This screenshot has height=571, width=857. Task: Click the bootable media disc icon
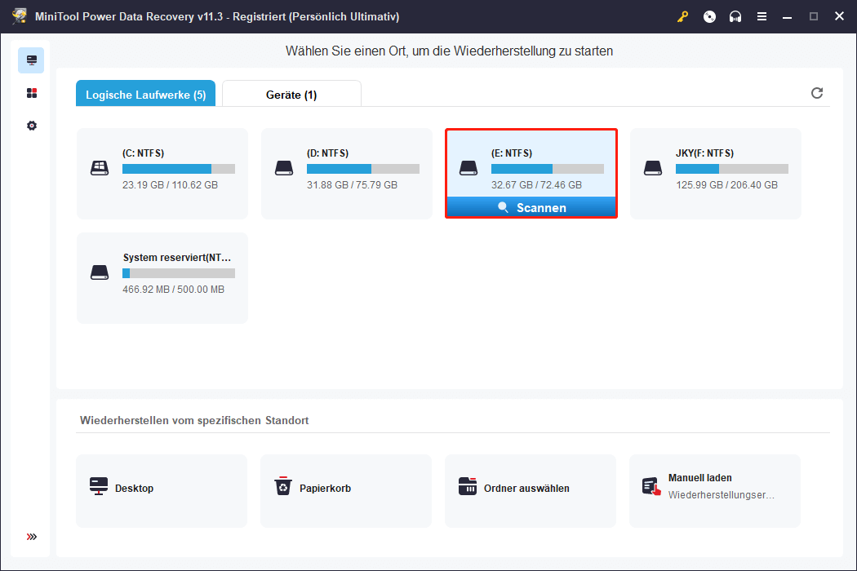pyautogui.click(x=708, y=15)
